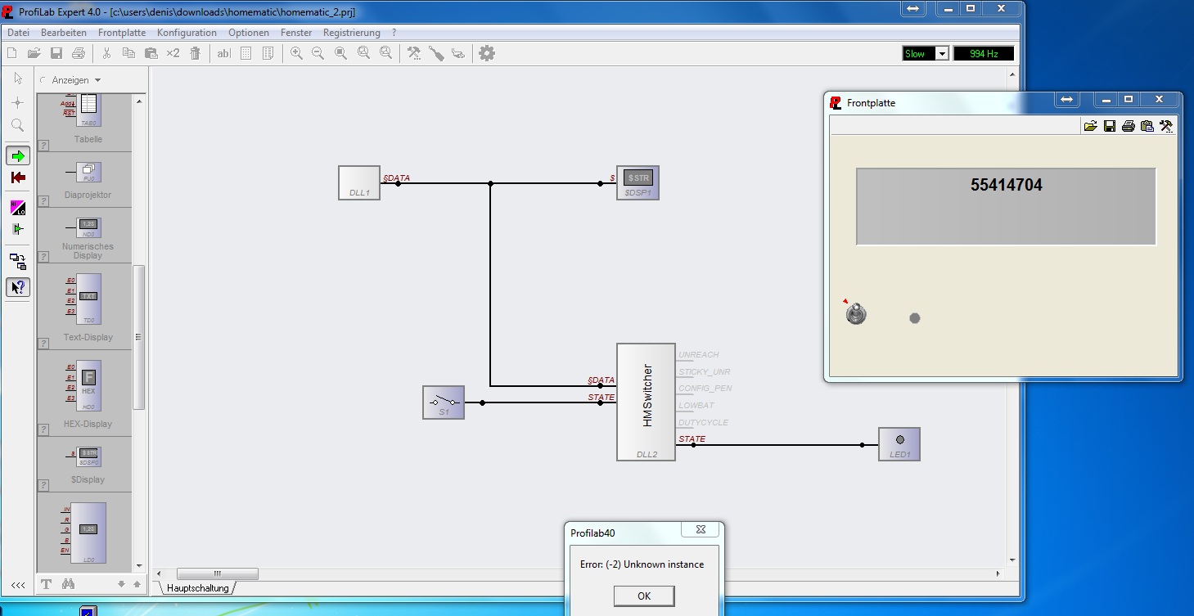The height and width of the screenshot is (616, 1194).
Task: Save project with main toolbar floppy icon
Action: 56,53
